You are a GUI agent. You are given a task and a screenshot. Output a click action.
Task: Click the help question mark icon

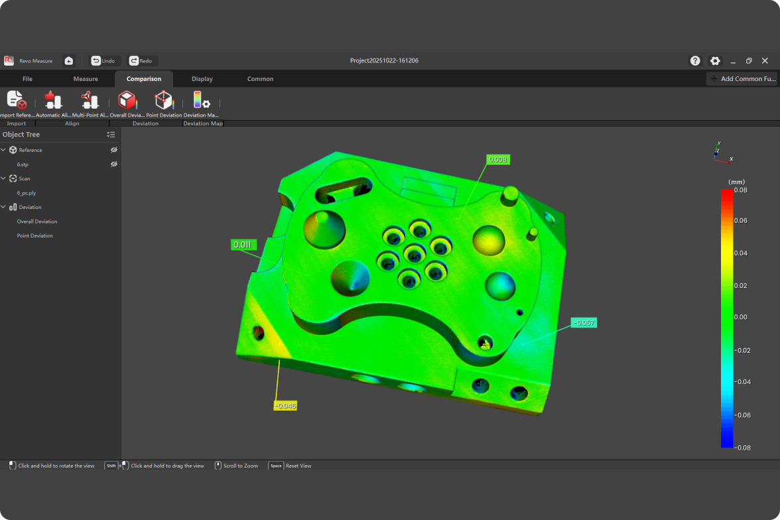tap(695, 60)
